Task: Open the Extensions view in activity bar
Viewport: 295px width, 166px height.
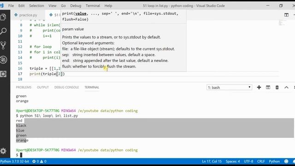Action: click(x=3, y=74)
